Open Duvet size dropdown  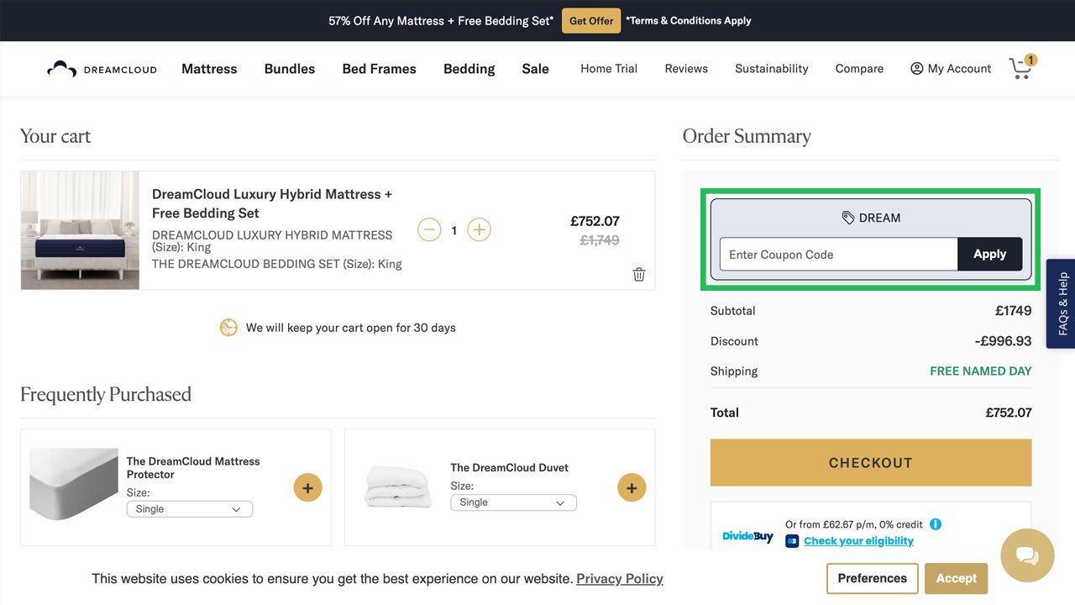(x=513, y=502)
